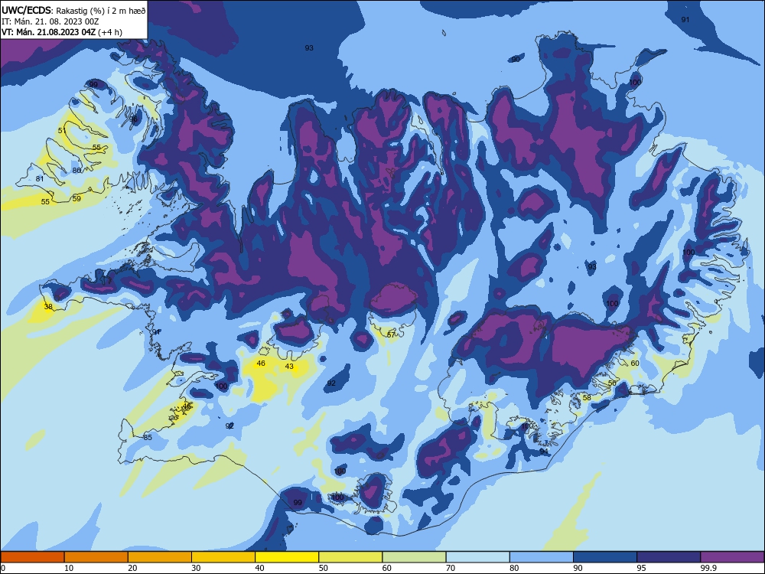Click the humidity value 59 on the map

pyautogui.click(x=76, y=199)
